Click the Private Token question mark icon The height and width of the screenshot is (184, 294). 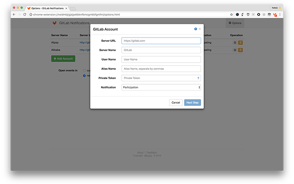pyautogui.click(x=198, y=78)
